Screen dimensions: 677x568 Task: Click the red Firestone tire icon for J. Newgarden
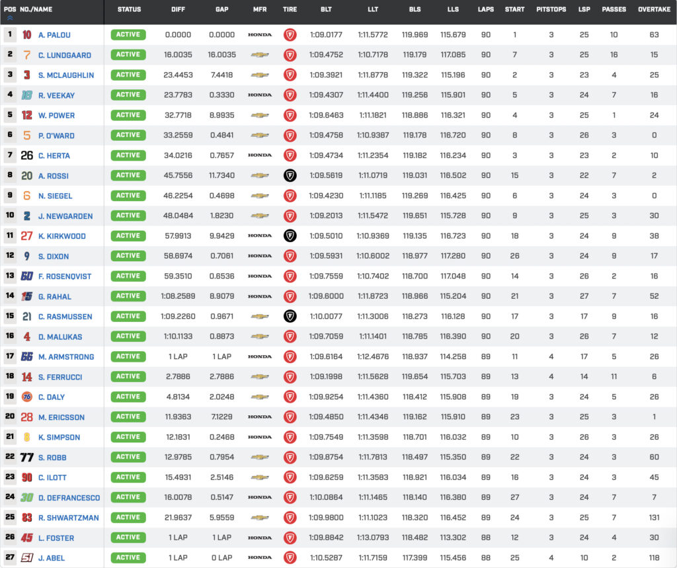pos(290,216)
